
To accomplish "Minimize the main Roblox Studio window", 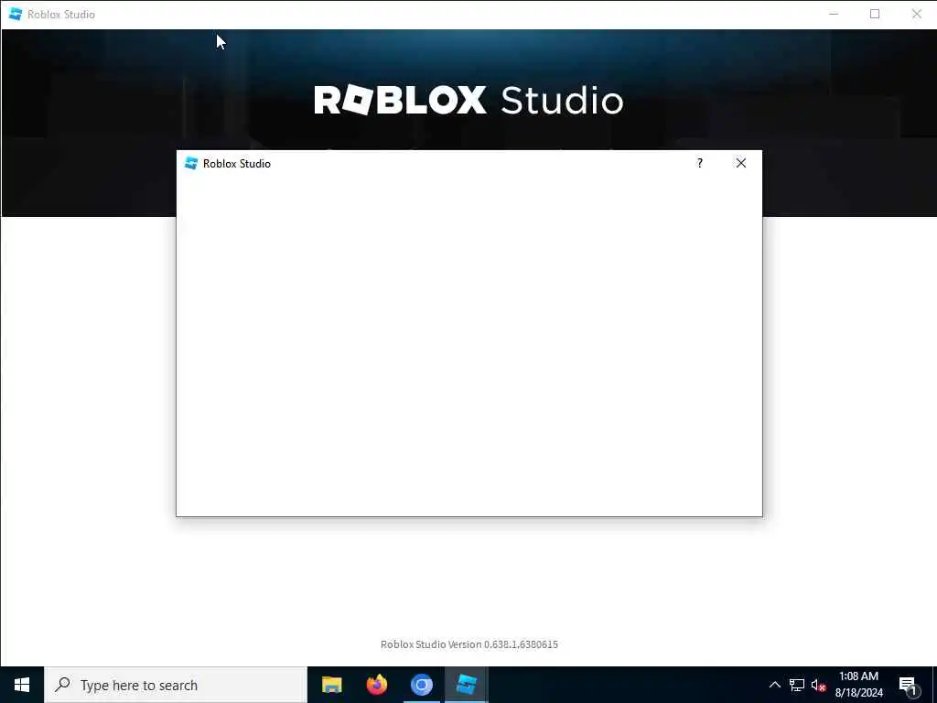I will [834, 14].
